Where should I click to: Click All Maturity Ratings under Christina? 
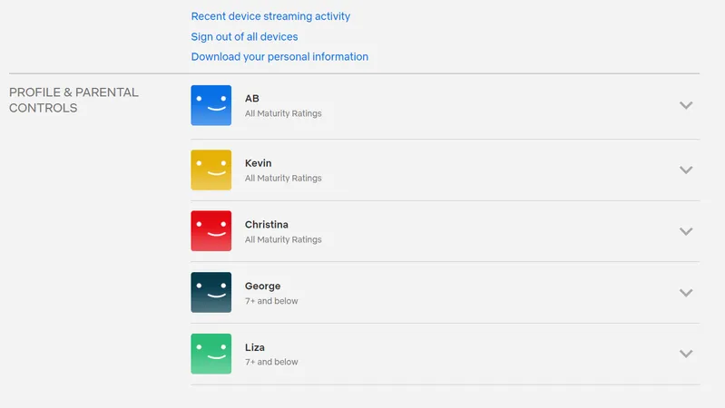[283, 239]
